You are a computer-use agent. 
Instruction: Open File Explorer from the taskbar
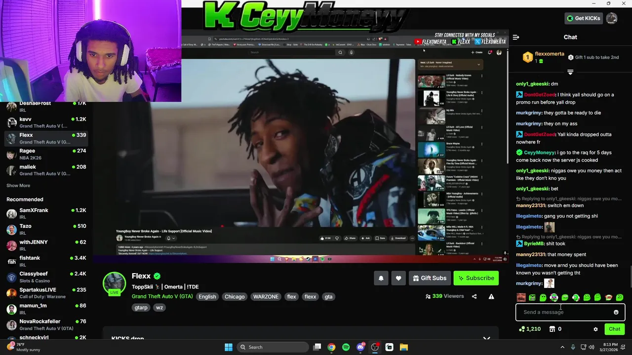(403, 347)
